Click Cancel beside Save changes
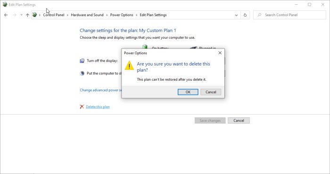The image size is (330, 174). point(239,121)
